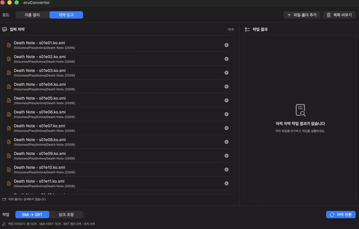The height and width of the screenshot is (229, 359).
Task: Click the 파일·폴더 추가 button
Action: [302, 15]
